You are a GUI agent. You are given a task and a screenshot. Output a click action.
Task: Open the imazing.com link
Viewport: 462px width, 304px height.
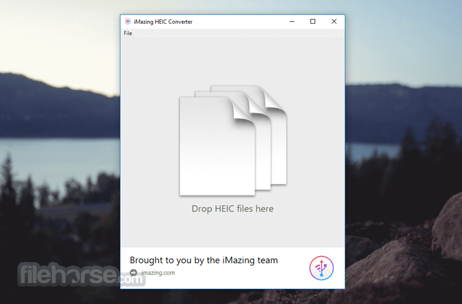click(158, 273)
